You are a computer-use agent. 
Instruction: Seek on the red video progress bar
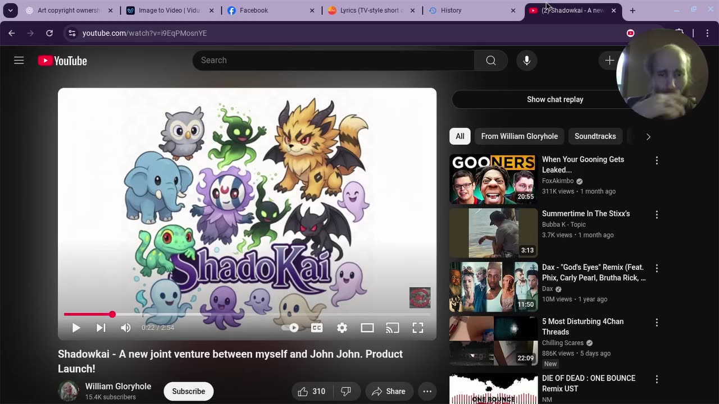[x=247, y=314]
